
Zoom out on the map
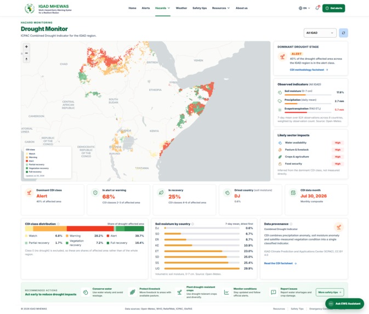(x=26, y=53)
